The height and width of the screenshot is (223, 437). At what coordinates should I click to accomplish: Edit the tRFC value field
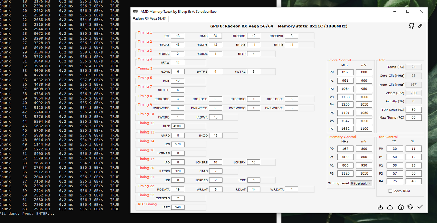178,207
